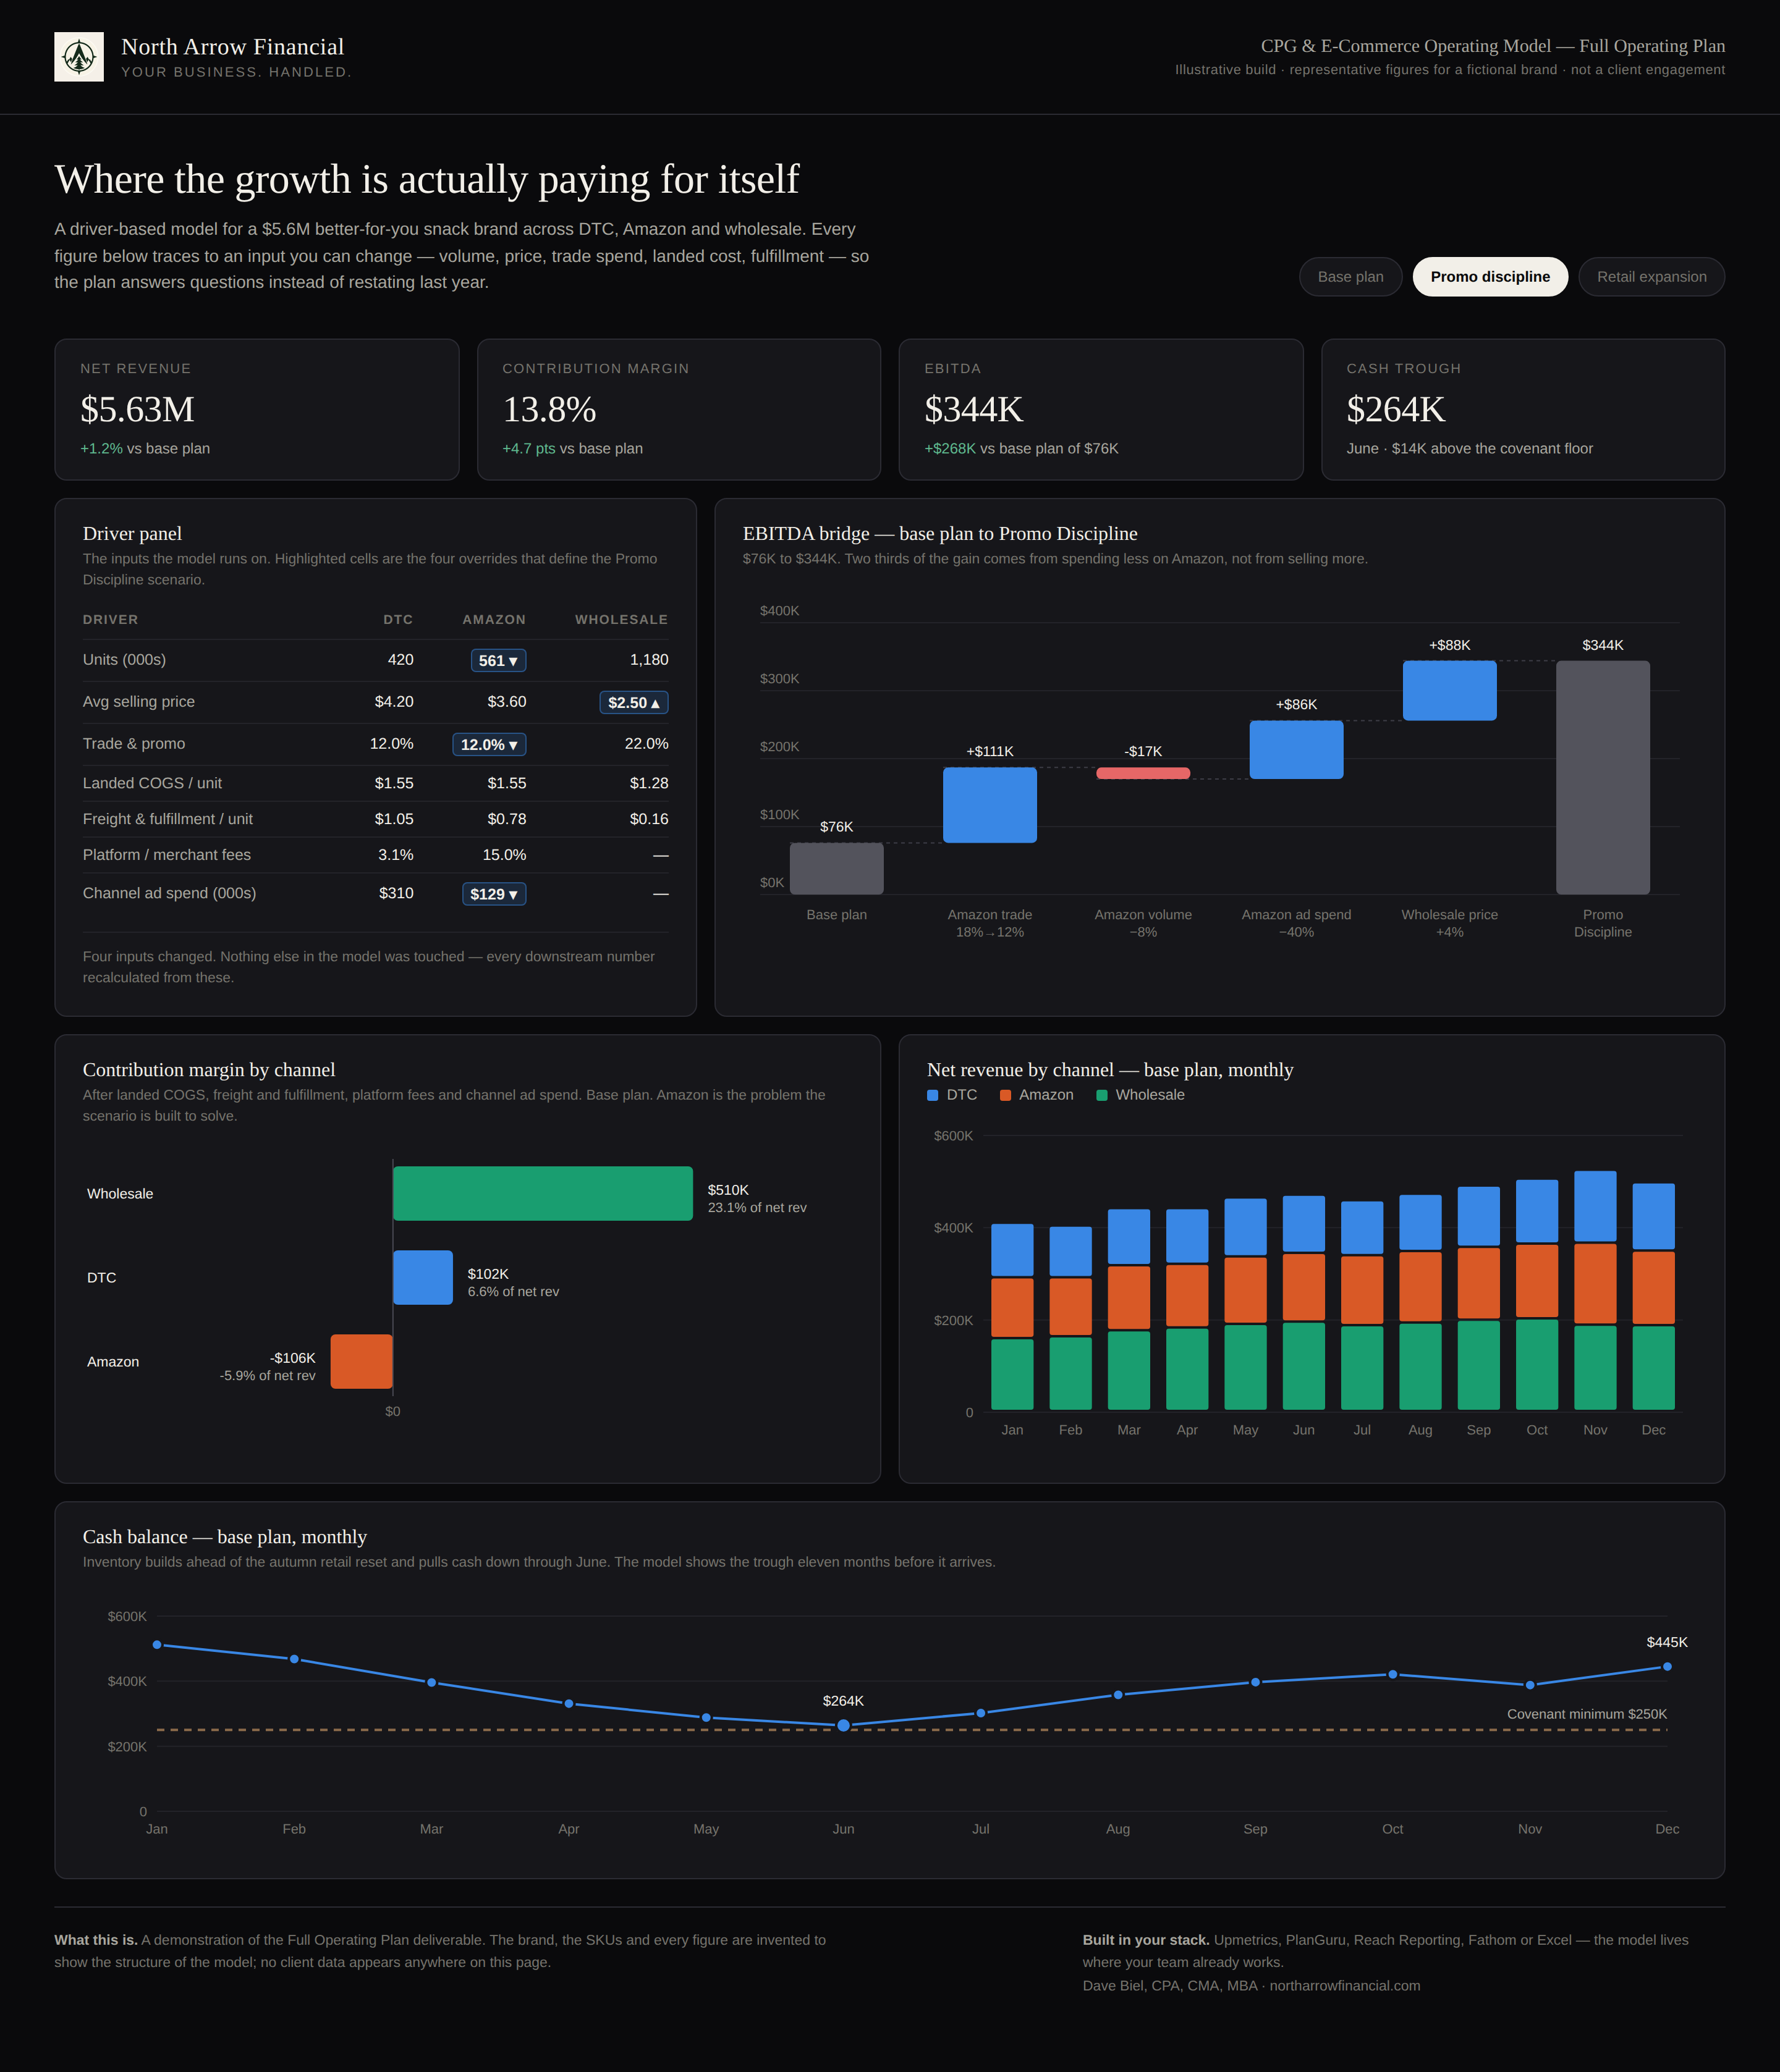Select the Promo discipline scenario
1780x2072 pixels.
tap(1490, 277)
